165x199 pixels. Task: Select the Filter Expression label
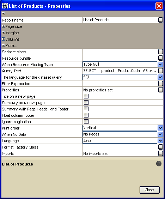[16, 84]
